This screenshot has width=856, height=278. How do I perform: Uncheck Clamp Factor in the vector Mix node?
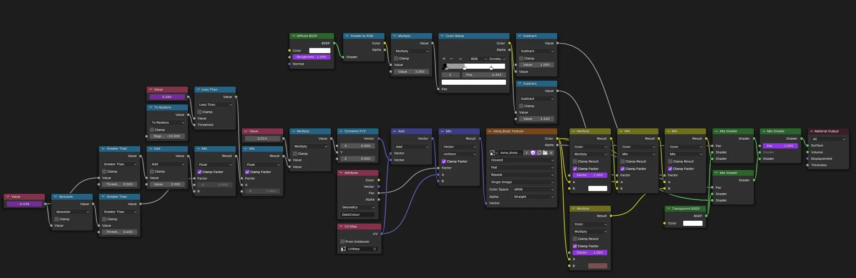click(x=444, y=161)
